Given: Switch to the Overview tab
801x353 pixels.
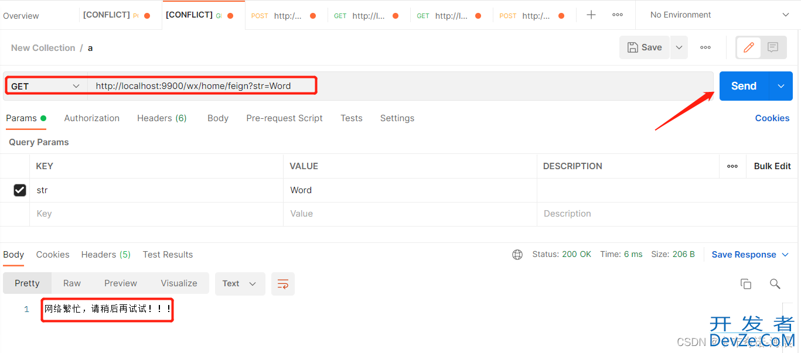Looking at the screenshot, I should pos(21,16).
